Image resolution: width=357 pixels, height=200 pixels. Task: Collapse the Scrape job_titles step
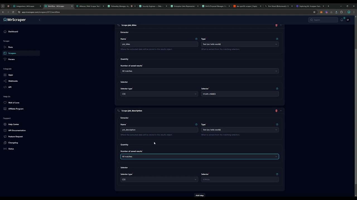(281, 25)
